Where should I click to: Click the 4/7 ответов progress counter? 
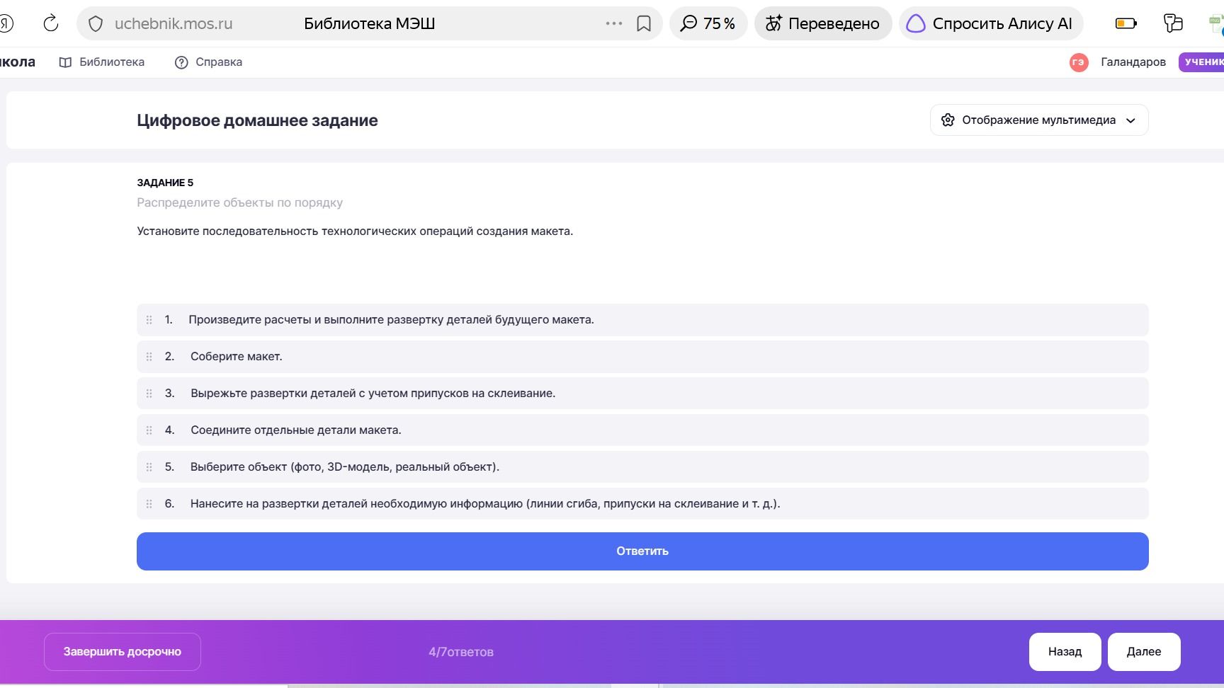(461, 652)
